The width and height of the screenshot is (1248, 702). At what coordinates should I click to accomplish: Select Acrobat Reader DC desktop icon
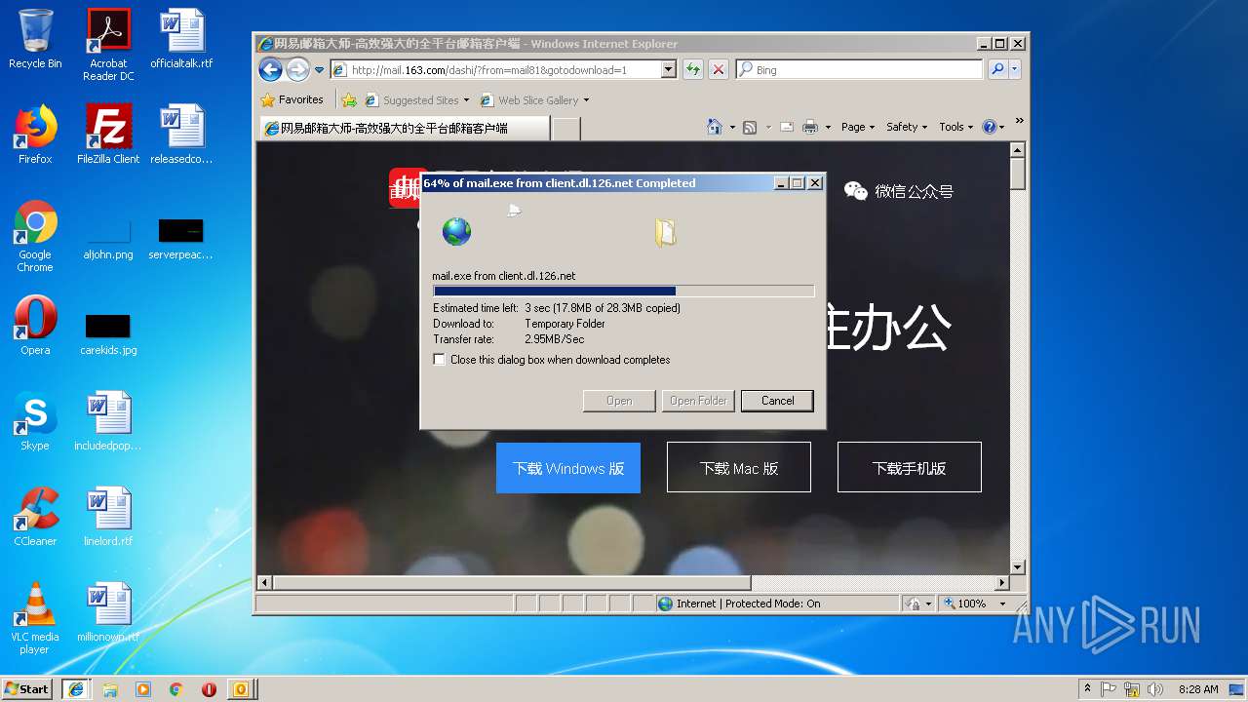pyautogui.click(x=108, y=45)
